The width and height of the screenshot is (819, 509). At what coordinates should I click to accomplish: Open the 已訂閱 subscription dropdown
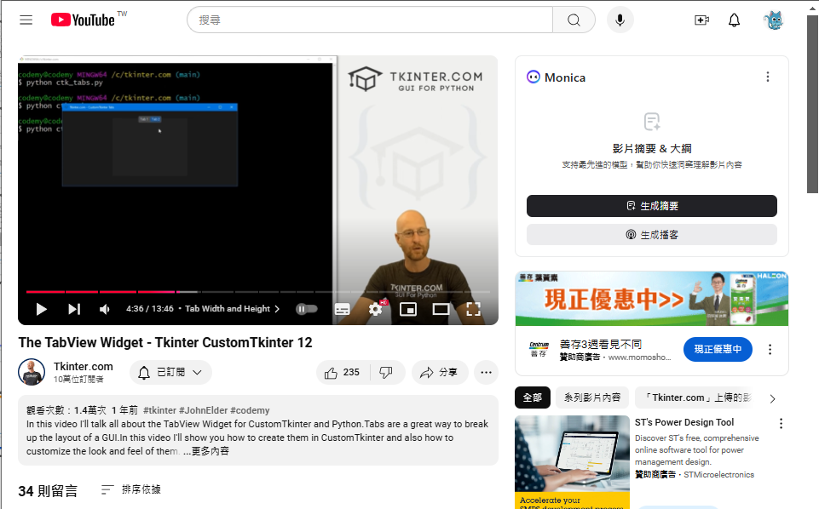[x=170, y=372]
